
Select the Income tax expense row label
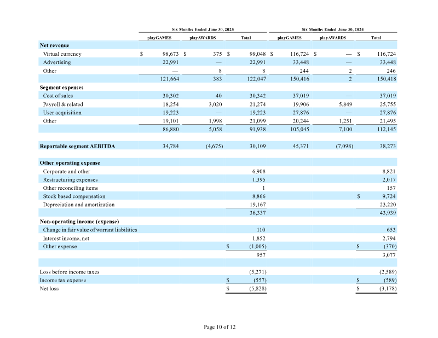point(63,281)
